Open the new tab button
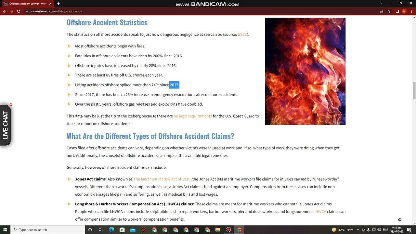 coord(58,4)
